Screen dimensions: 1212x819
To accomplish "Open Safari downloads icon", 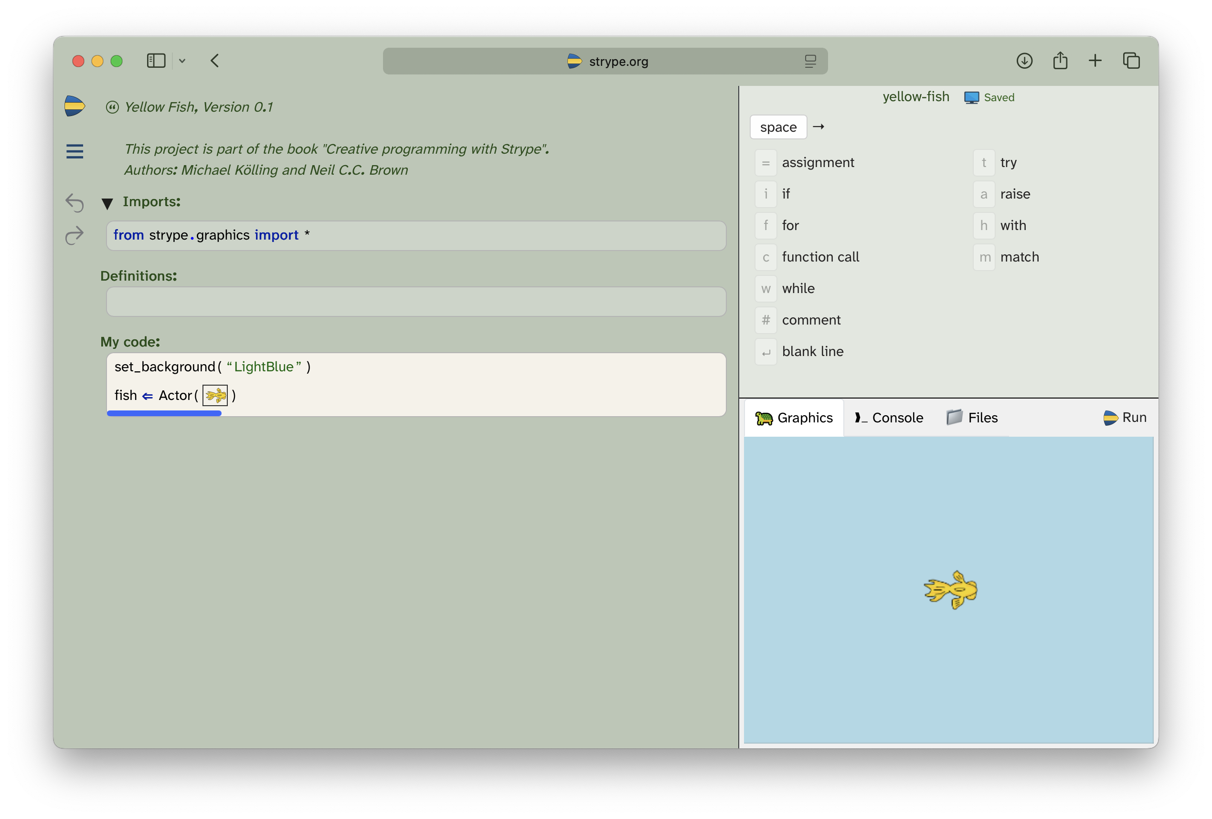I will pos(1024,61).
